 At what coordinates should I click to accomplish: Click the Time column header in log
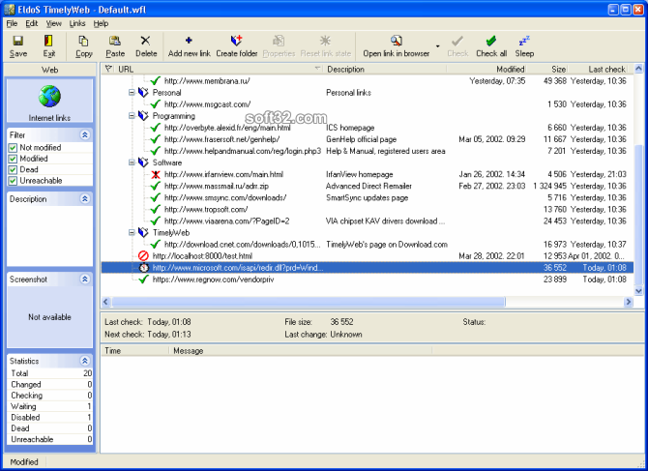click(135, 351)
